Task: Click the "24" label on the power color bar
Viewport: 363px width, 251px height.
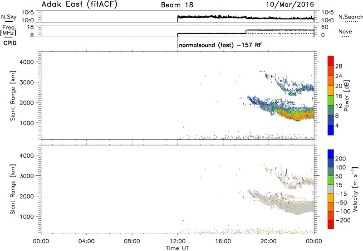Action: tap(338, 76)
